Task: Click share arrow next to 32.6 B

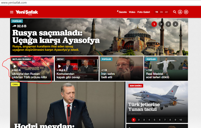Action: click(14, 26)
